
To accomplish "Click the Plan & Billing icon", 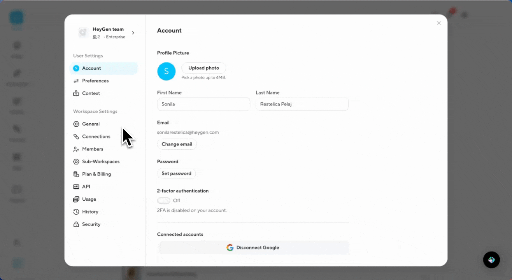I will pos(76,174).
